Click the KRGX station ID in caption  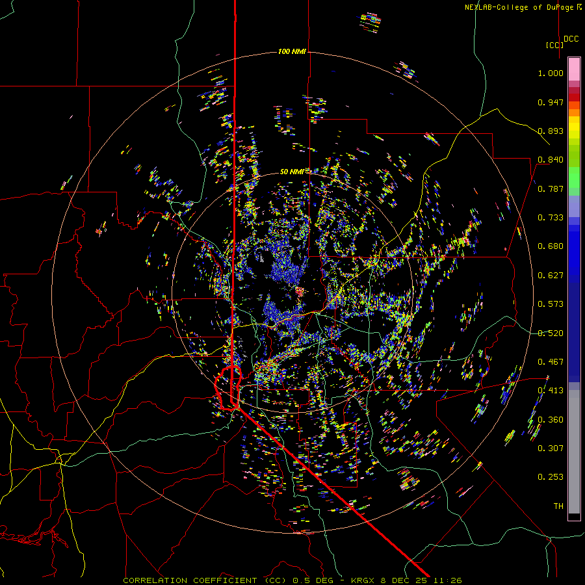click(x=363, y=580)
